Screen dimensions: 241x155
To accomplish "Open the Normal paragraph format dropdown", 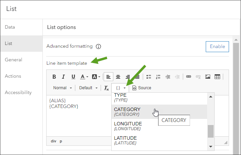I will tap(63, 88).
